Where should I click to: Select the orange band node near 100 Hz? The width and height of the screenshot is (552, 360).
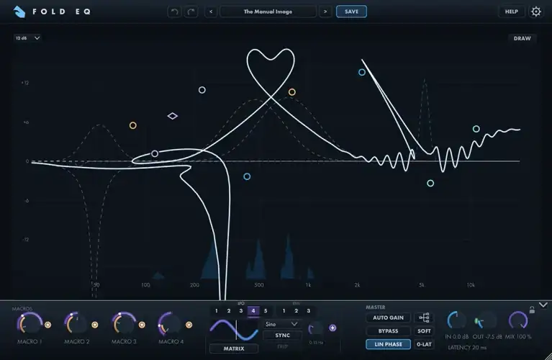click(132, 125)
